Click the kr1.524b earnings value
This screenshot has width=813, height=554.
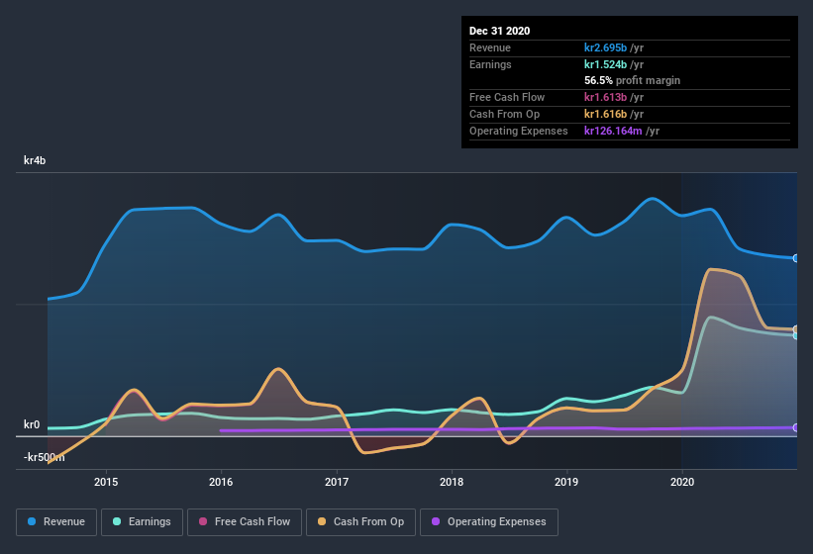pos(605,64)
